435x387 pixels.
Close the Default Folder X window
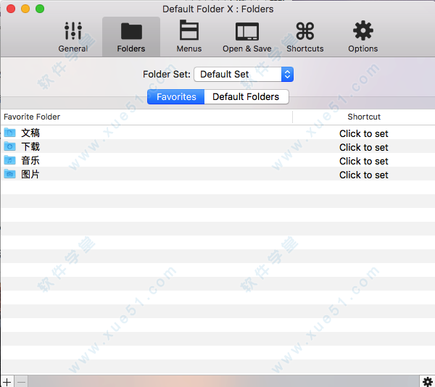click(11, 9)
